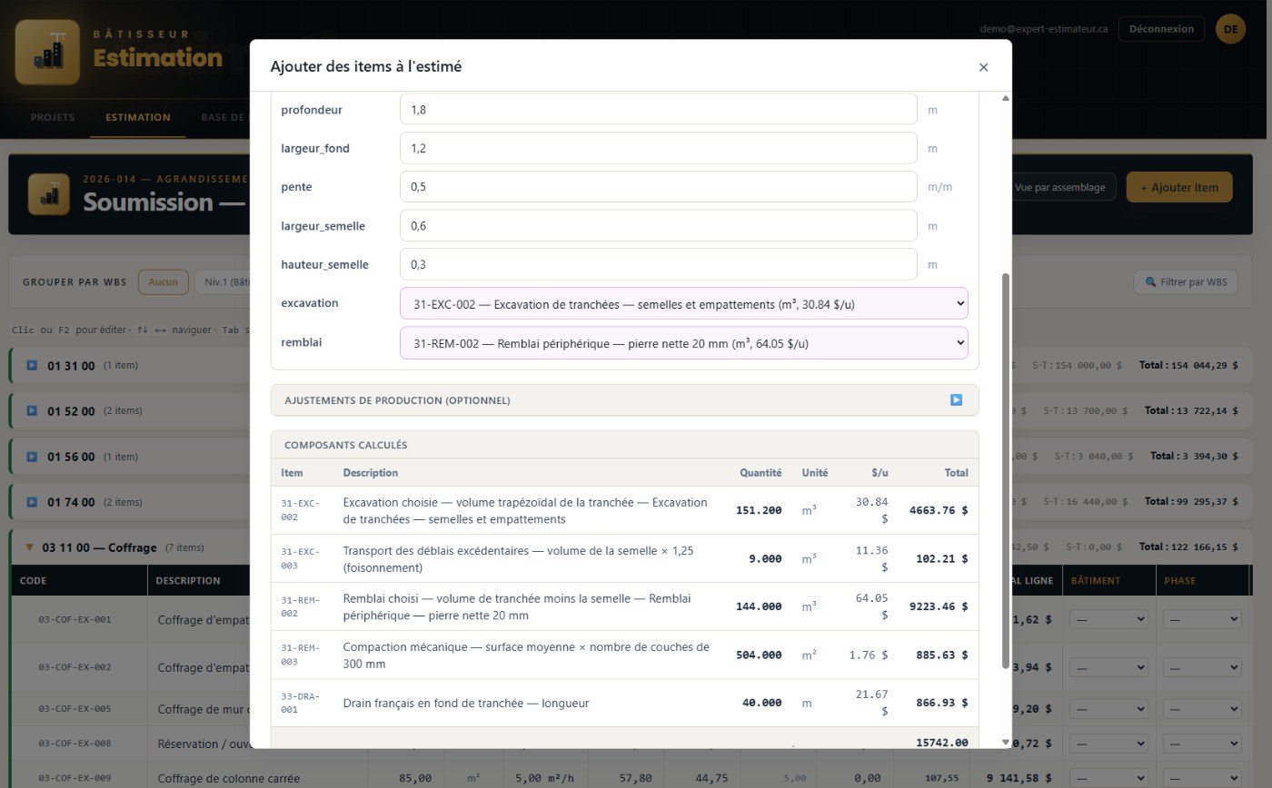Viewport: 1272px width, 788px height.
Task: Open the Filtrer par WBS filter
Action: tap(1186, 282)
